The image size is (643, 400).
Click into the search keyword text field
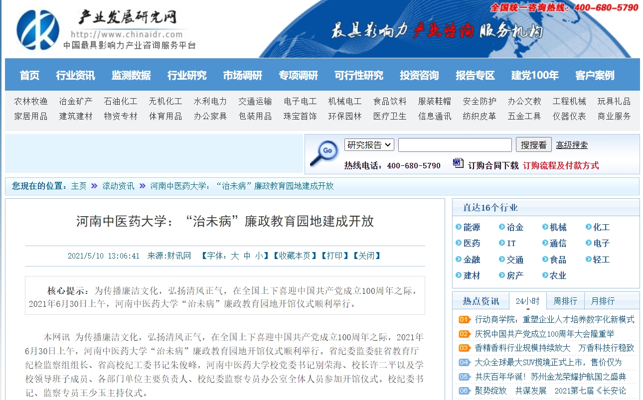(x=455, y=145)
